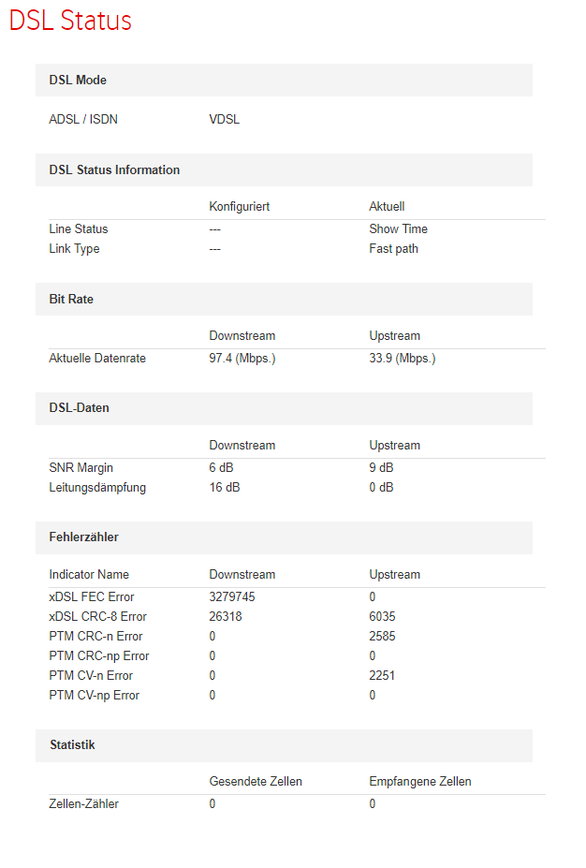Click the VDSL mode value
This screenshot has width=586, height=868.
(225, 120)
